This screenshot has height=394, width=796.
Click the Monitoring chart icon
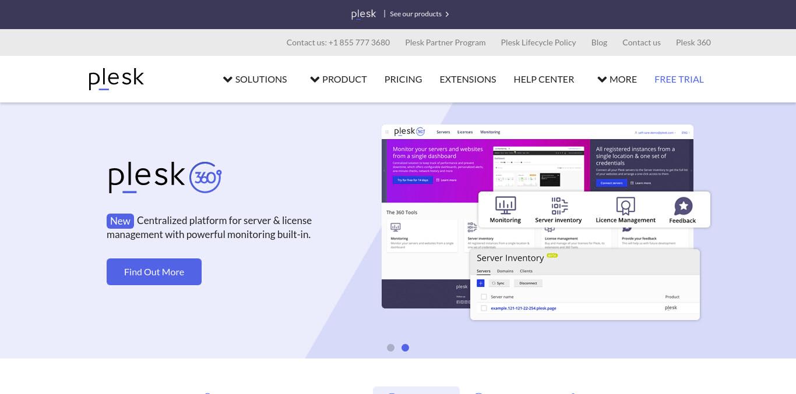[x=505, y=205]
